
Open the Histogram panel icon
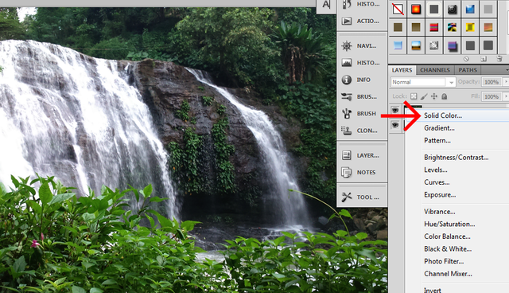[347, 63]
